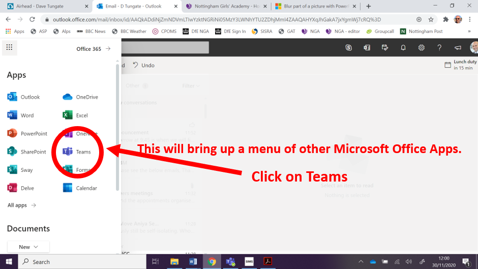Go to Office 365 home link
Screen dimensions: 478x269
[93, 49]
